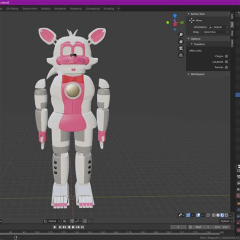Enable the Origins checkbox
This screenshot has height=240, width=240.
(x=226, y=56)
